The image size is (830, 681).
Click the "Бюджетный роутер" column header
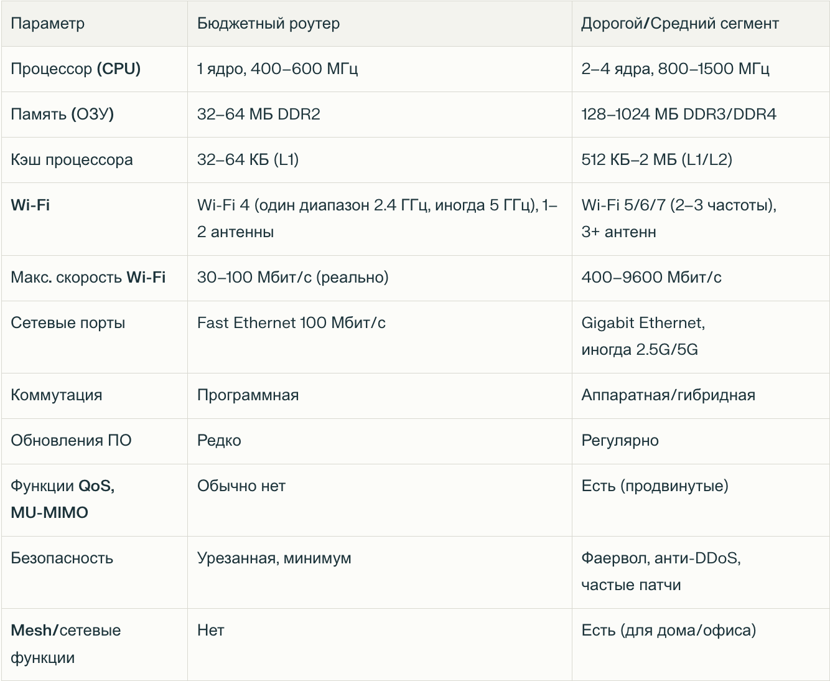pyautogui.click(x=268, y=24)
